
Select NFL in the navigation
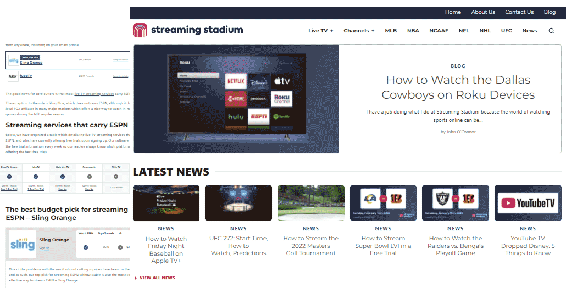[x=464, y=31]
